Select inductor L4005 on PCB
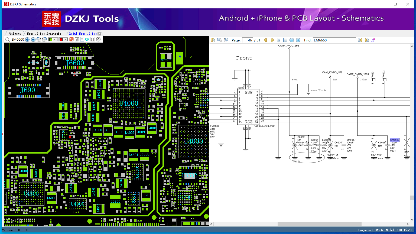 pos(152,128)
